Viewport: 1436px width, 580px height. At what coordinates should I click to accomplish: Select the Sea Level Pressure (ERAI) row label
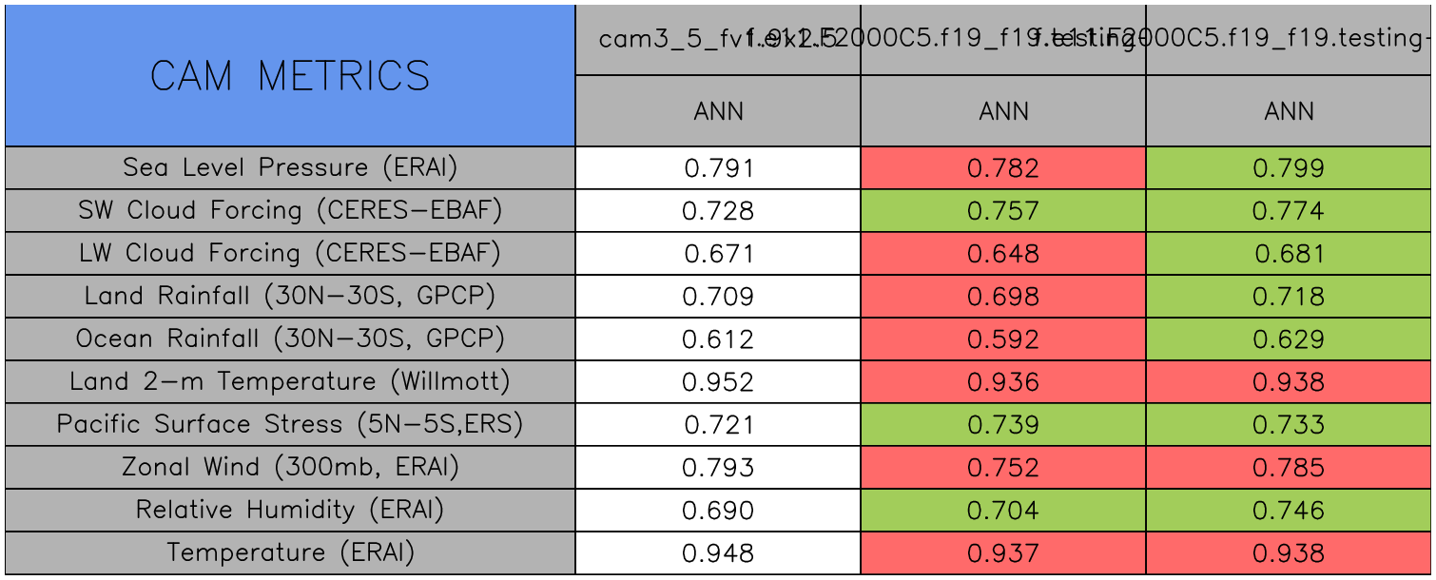pyautogui.click(x=290, y=168)
